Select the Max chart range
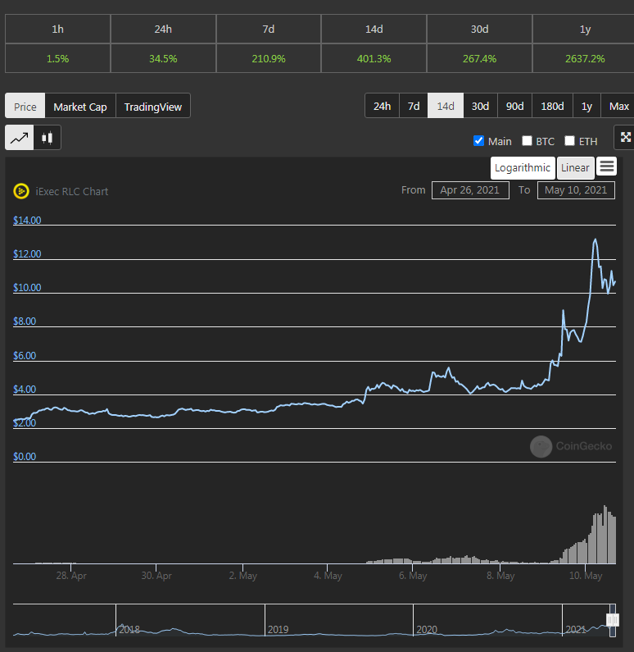 [618, 107]
